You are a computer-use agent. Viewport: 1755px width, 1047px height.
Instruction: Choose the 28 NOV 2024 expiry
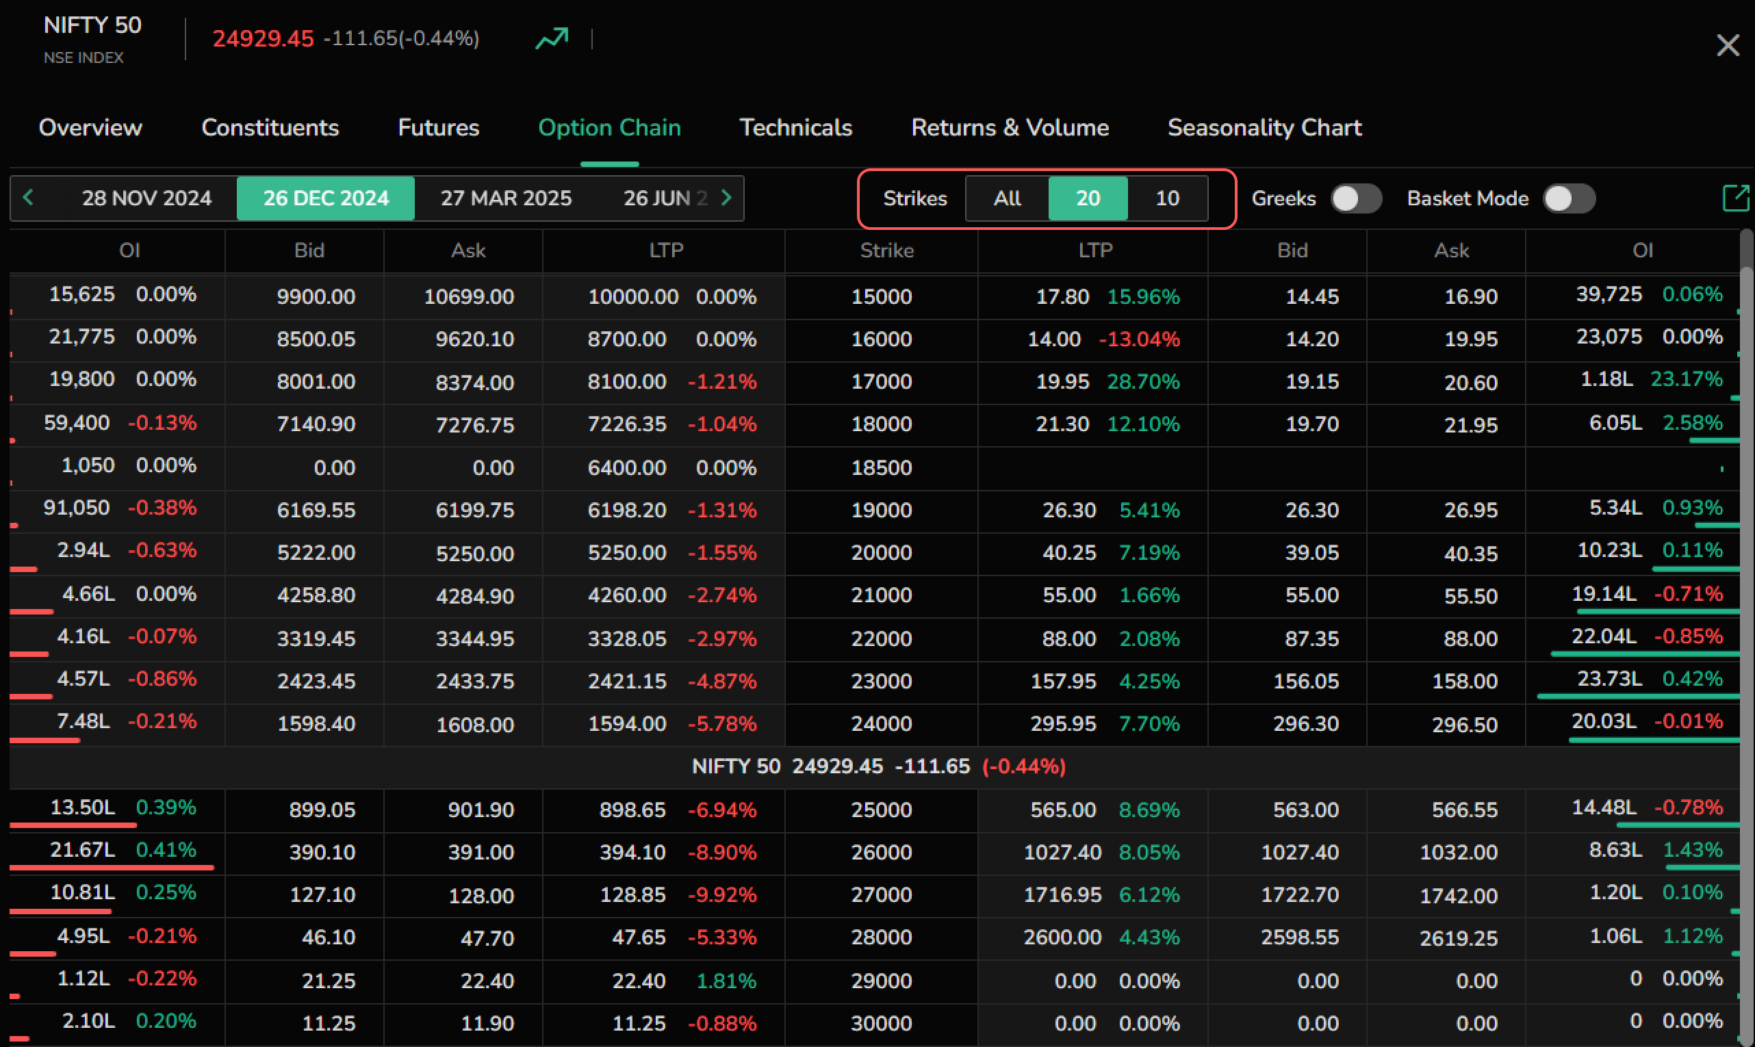point(146,198)
